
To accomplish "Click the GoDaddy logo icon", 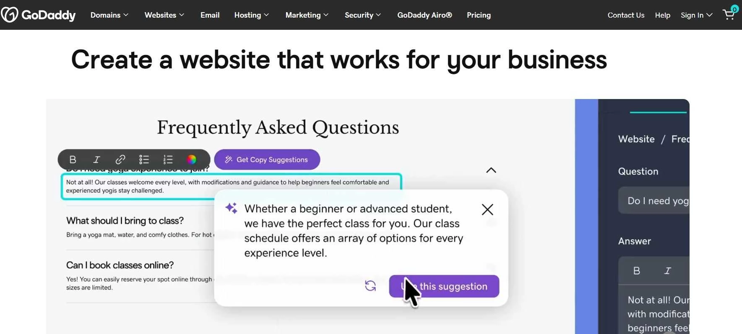I will click(x=10, y=15).
